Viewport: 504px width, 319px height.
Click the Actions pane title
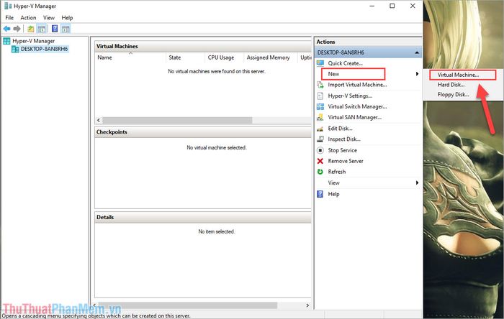[x=325, y=42]
